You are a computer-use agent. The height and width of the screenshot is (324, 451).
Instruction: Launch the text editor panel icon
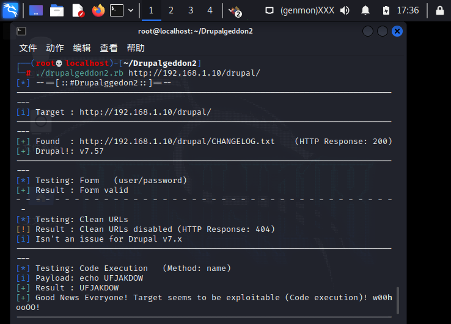coord(78,10)
